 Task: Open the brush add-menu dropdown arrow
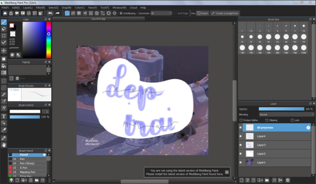[26, 180]
